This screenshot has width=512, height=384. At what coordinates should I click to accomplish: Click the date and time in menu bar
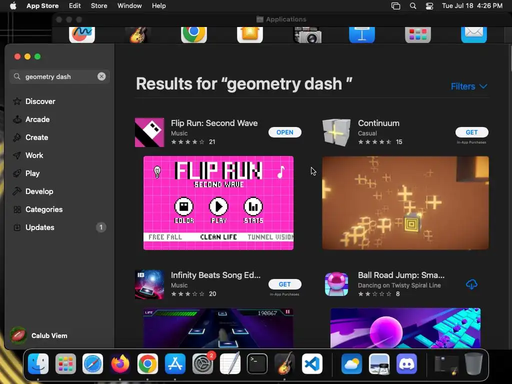pyautogui.click(x=472, y=5)
